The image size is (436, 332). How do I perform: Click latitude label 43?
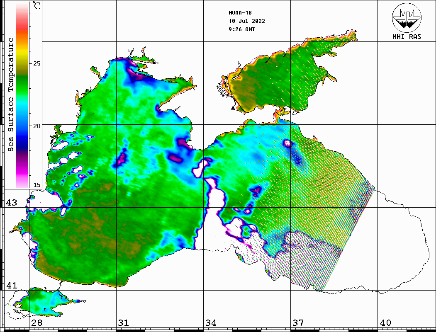click(12, 203)
